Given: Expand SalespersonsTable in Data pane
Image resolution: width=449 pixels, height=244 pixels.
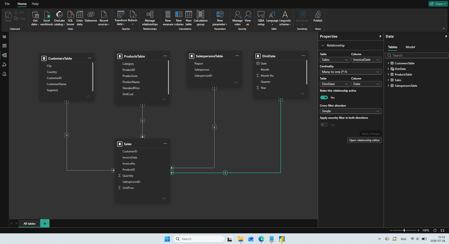Looking at the screenshot, I should (x=388, y=86).
